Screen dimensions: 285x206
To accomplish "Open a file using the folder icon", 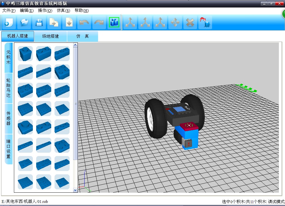I will click(24, 22).
